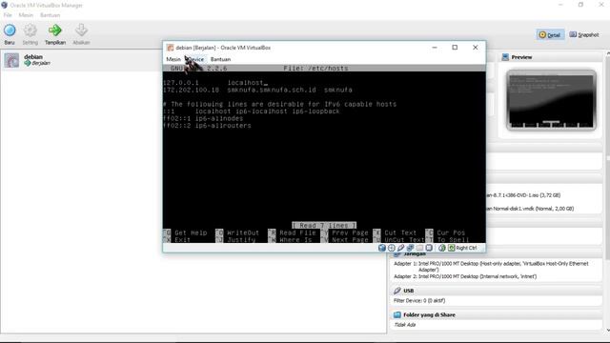
Task: Click VirtualBox icon in VM window title
Action: tap(170, 48)
